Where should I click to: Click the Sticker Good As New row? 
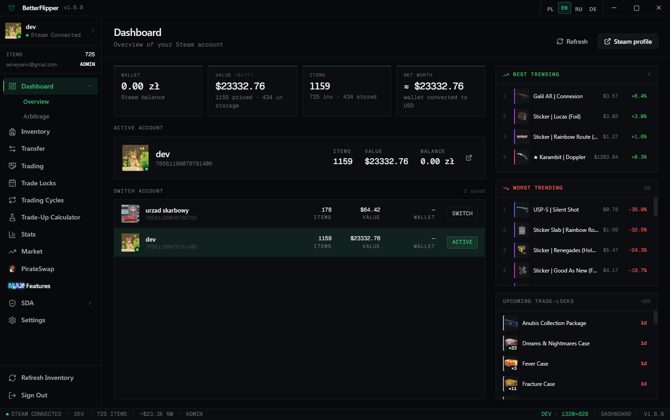(575, 271)
